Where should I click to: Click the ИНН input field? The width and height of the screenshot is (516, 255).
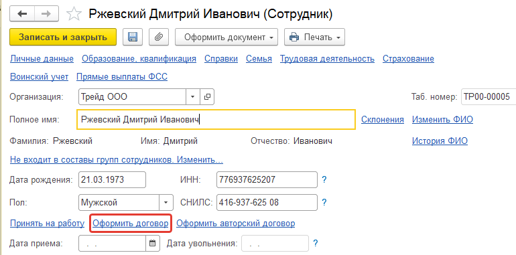click(267, 179)
